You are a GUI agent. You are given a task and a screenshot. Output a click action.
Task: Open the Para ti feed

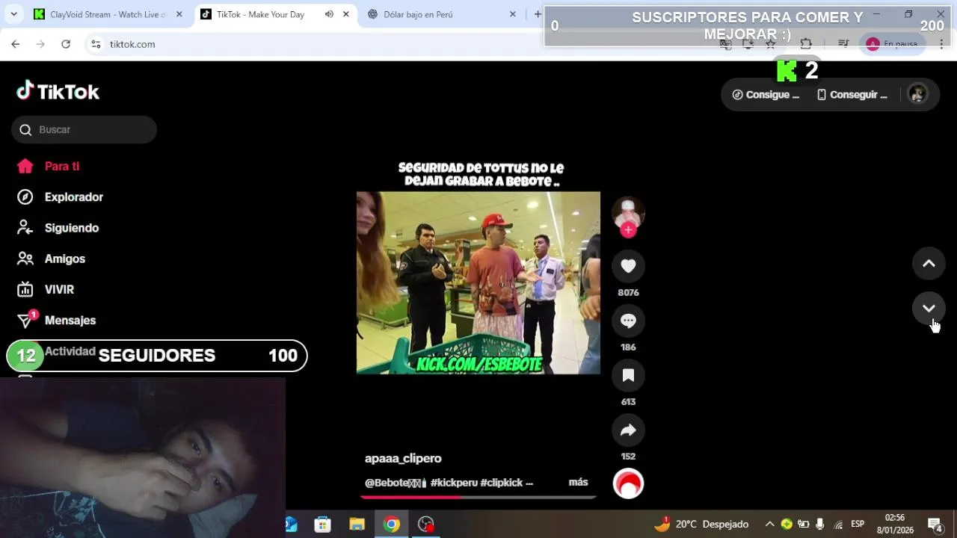[x=48, y=166]
